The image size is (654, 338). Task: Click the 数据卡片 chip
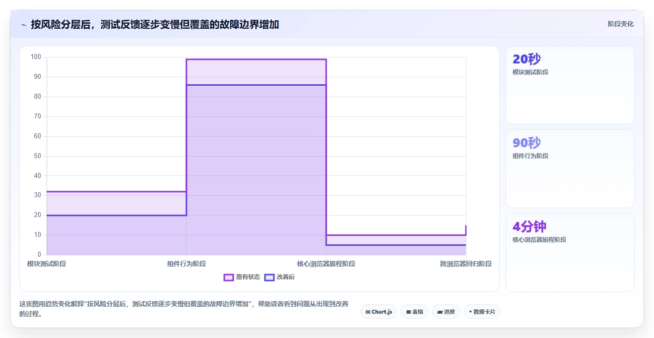482,312
